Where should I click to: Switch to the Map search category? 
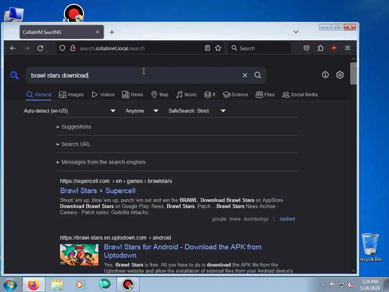click(x=160, y=95)
